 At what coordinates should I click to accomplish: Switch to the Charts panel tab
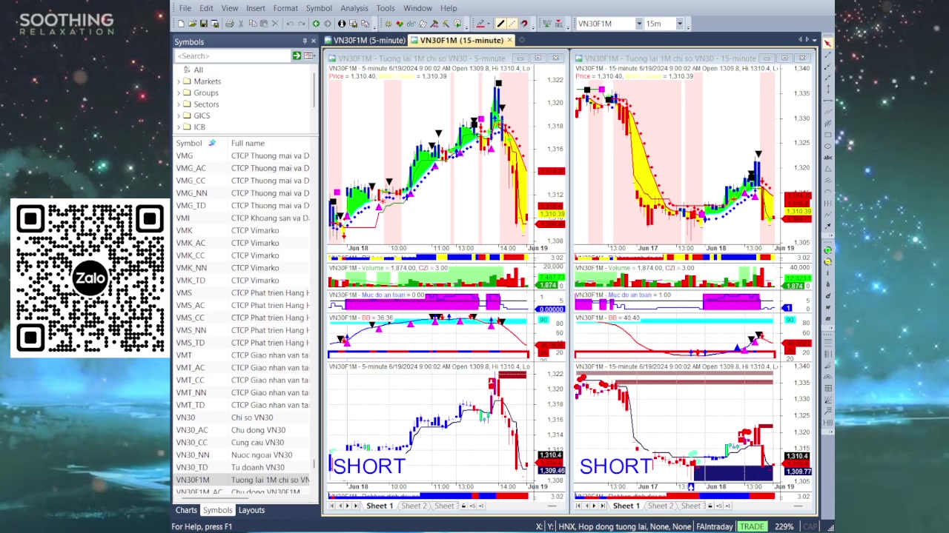coord(186,510)
